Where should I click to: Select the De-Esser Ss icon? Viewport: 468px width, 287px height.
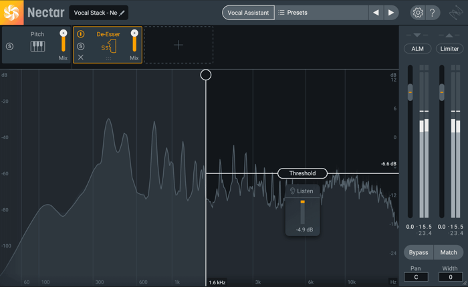(108, 47)
